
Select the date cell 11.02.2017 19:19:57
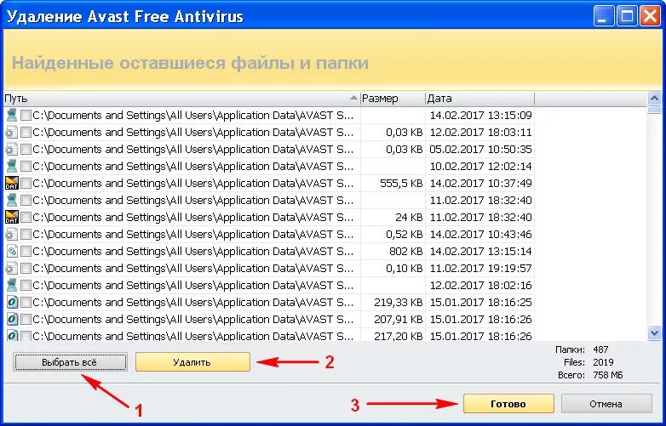480,269
